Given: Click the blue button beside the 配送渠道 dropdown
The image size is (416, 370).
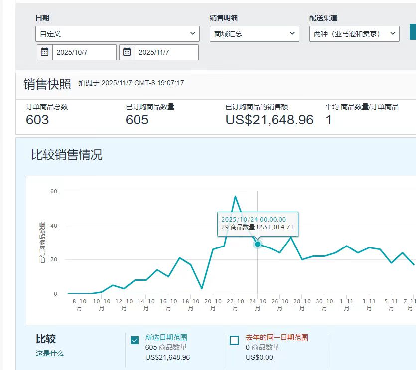Looking at the screenshot, I should [414, 33].
